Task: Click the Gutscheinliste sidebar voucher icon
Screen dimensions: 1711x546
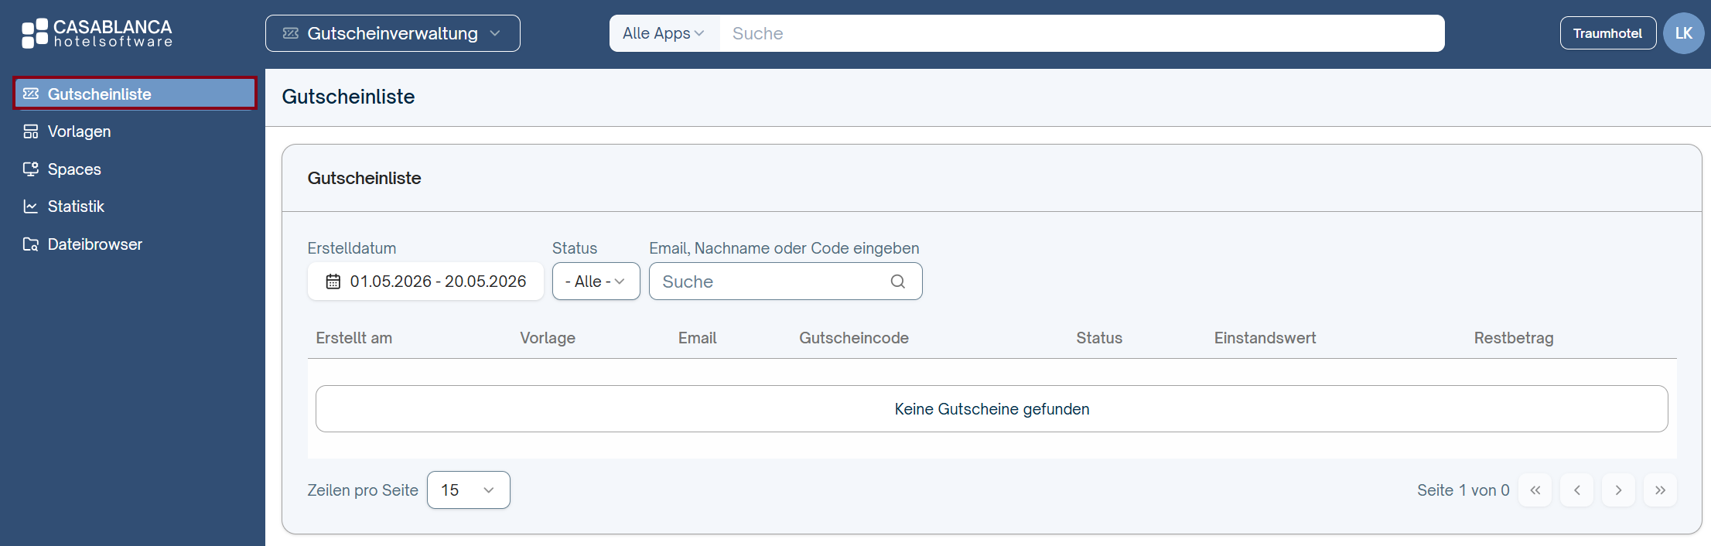Action: (x=31, y=94)
